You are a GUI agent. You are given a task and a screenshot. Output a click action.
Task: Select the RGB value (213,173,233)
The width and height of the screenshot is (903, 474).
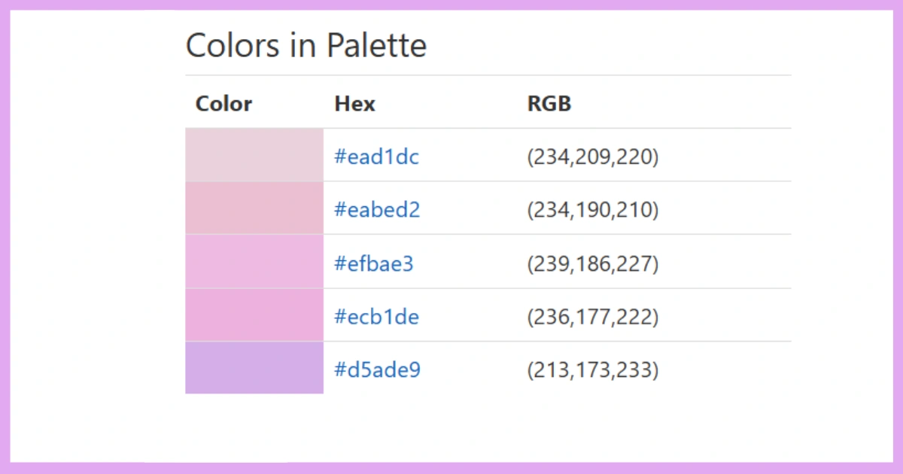click(593, 369)
